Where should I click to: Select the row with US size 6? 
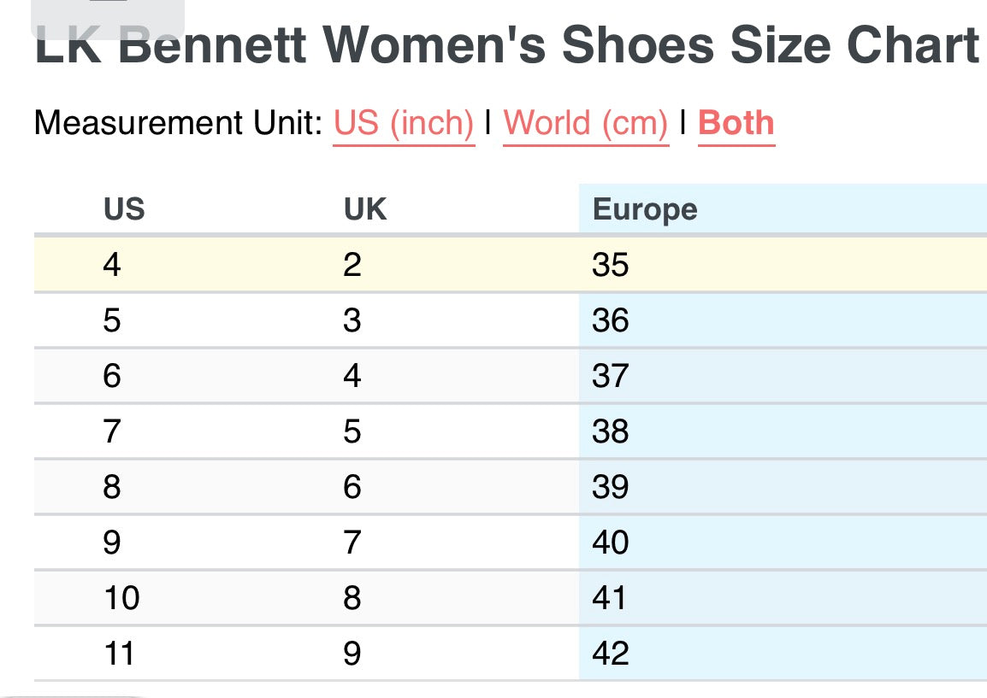(x=511, y=375)
